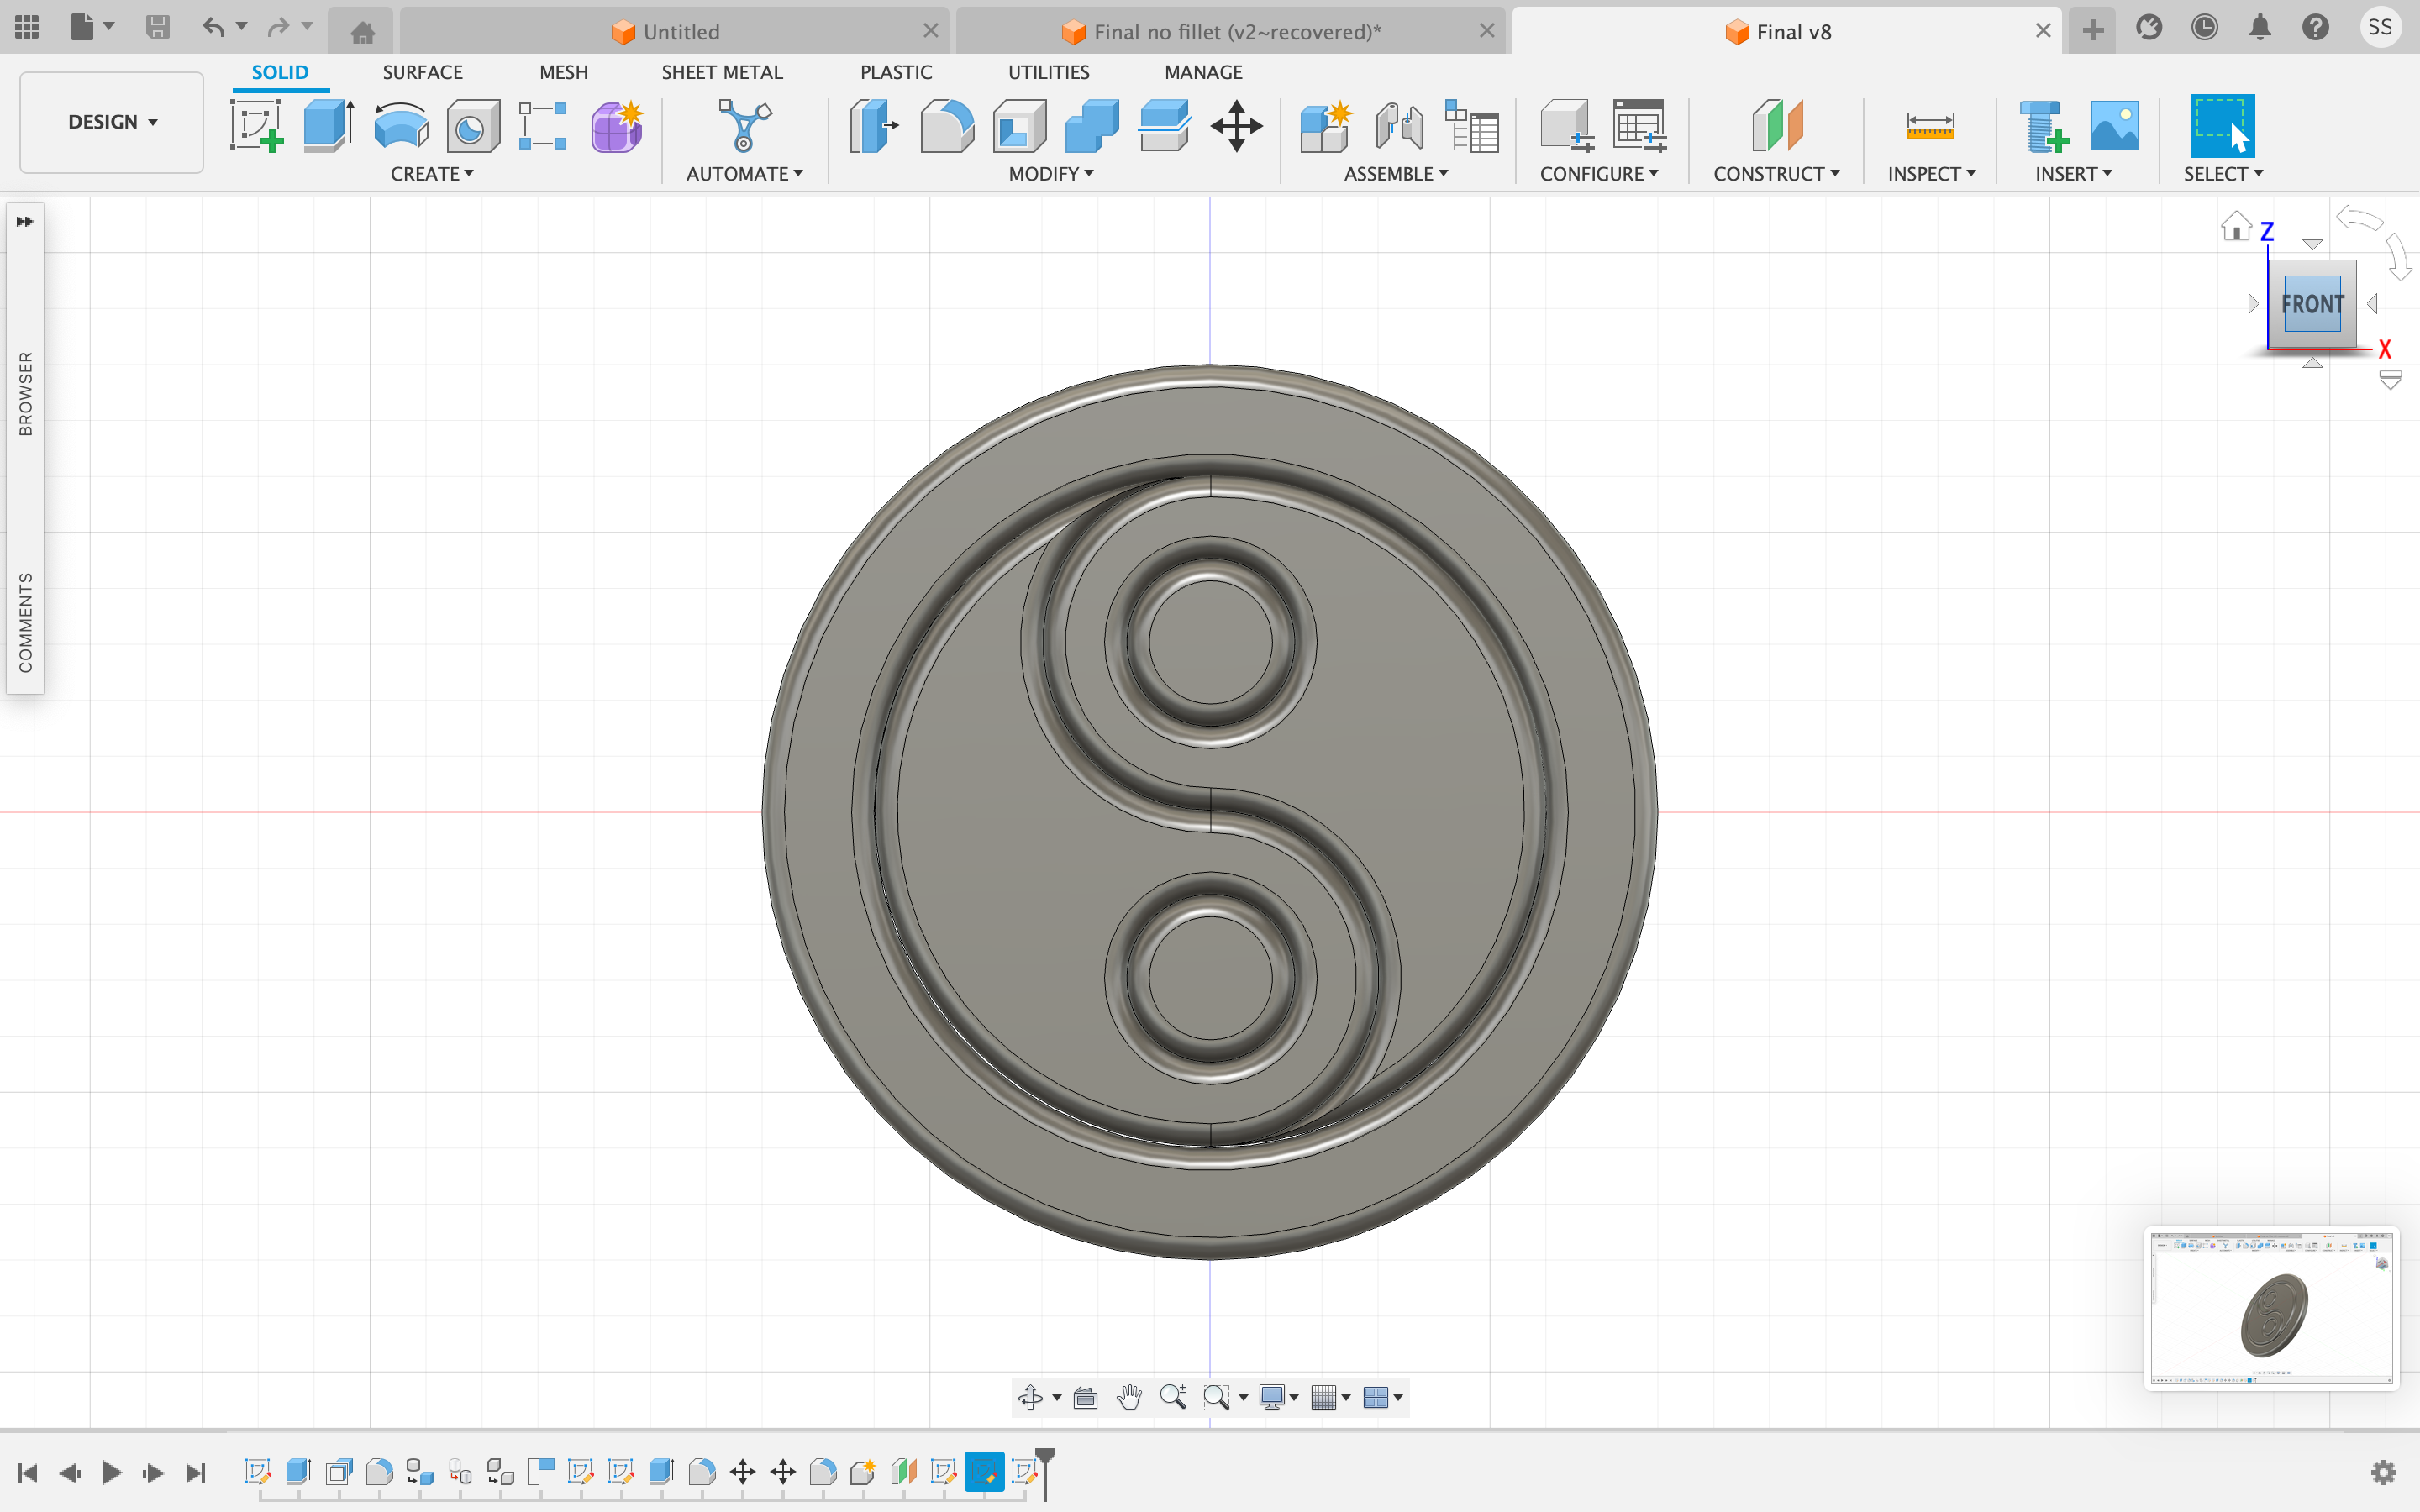Expand the CONSTRUCT menu
This screenshot has width=2420, height=1512.
click(1776, 174)
